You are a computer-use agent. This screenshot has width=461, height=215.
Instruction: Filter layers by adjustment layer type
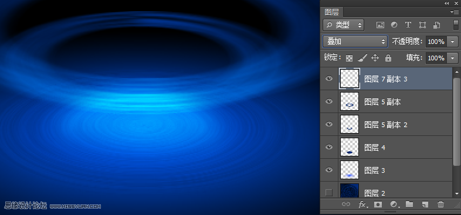tap(394, 25)
